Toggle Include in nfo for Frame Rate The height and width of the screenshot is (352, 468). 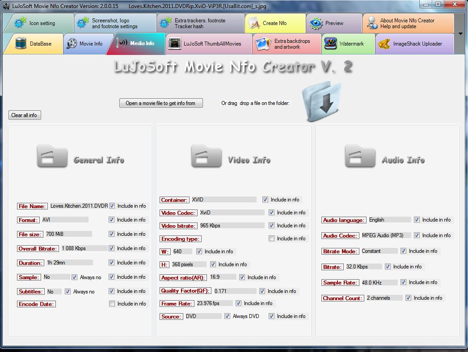coord(238,303)
